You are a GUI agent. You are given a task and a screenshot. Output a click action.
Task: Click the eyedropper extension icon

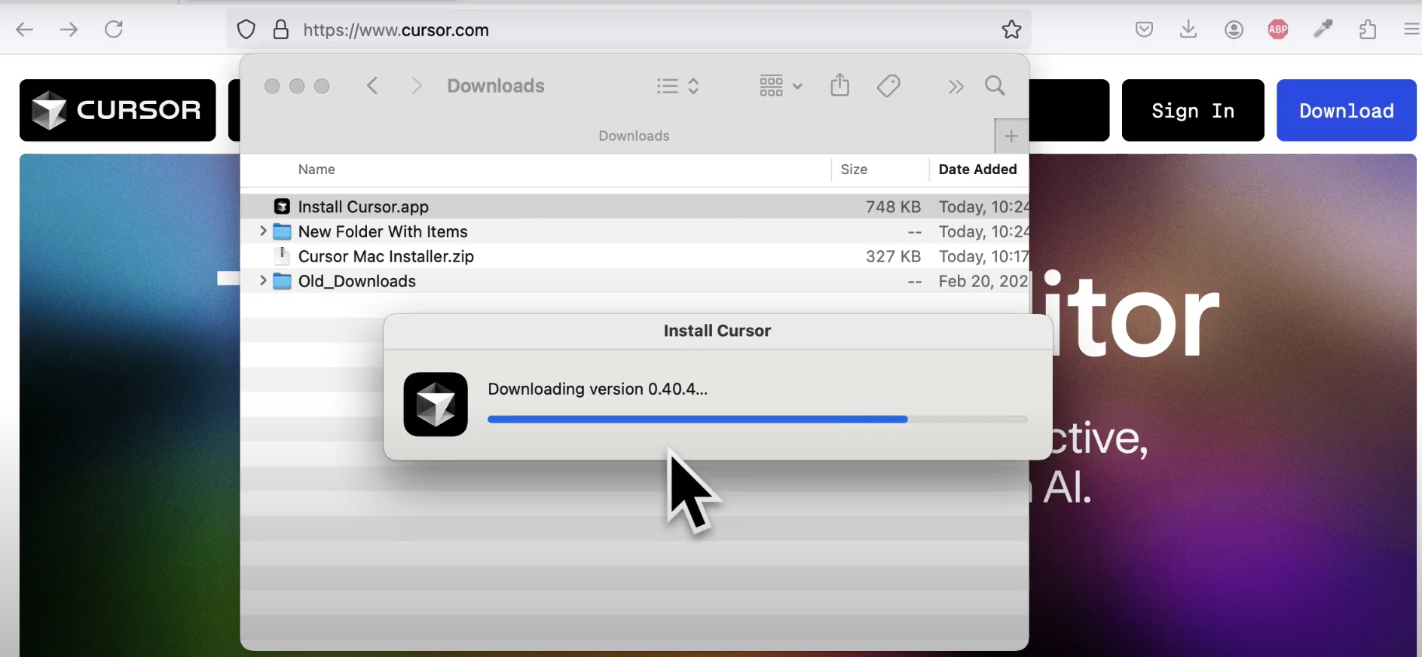pyautogui.click(x=1323, y=29)
